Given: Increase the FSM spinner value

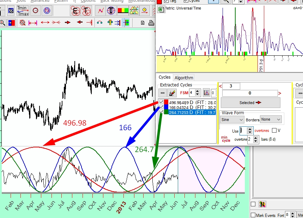Looking at the screenshot, I should (198, 91).
